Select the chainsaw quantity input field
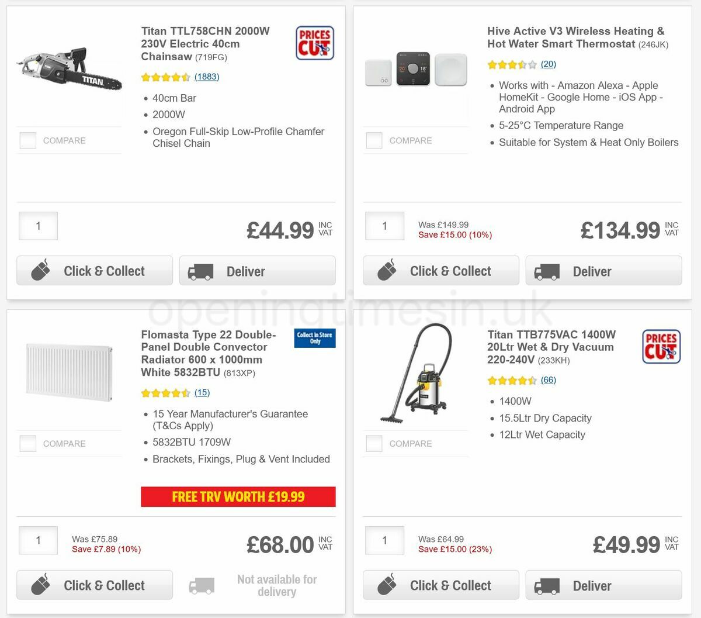 pos(37,226)
